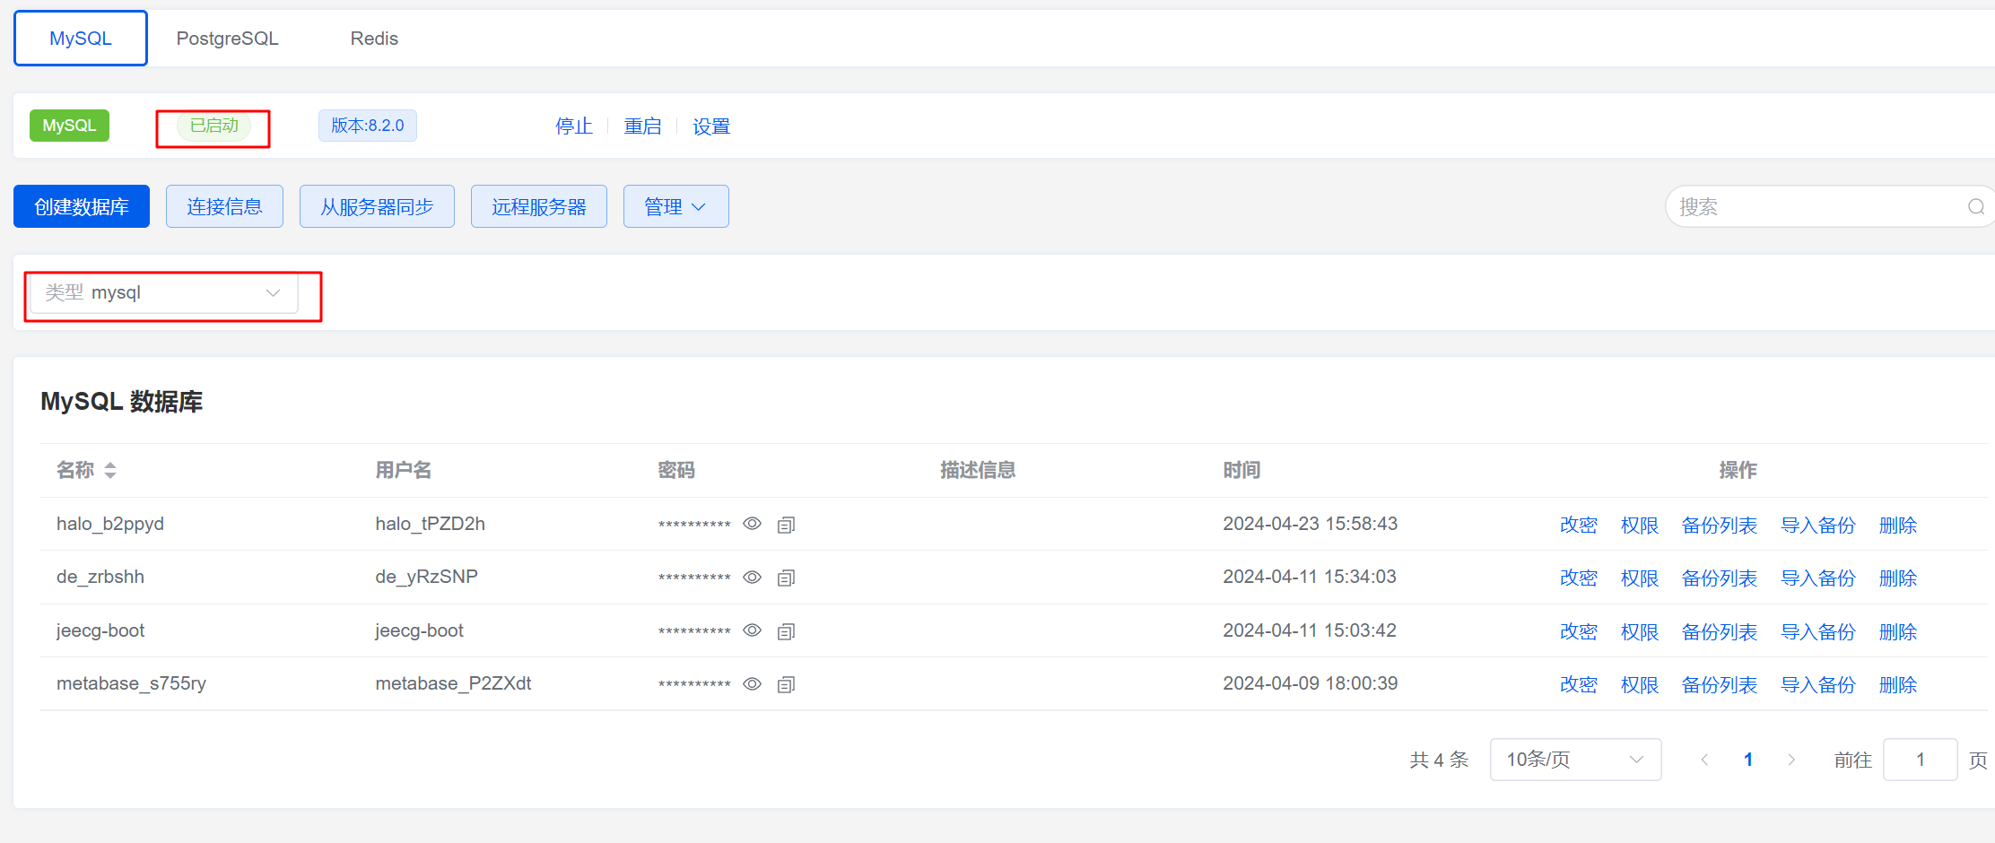Sort databases by 名称 column
Screen dimensions: 1995x843
pos(109,470)
